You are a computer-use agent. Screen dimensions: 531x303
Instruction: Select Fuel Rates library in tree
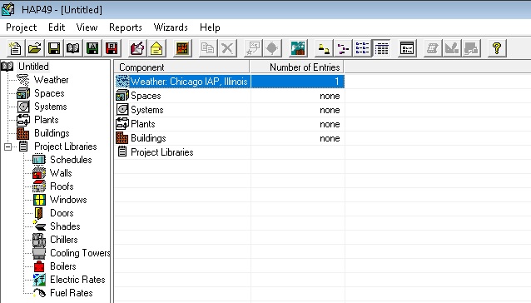(71, 293)
